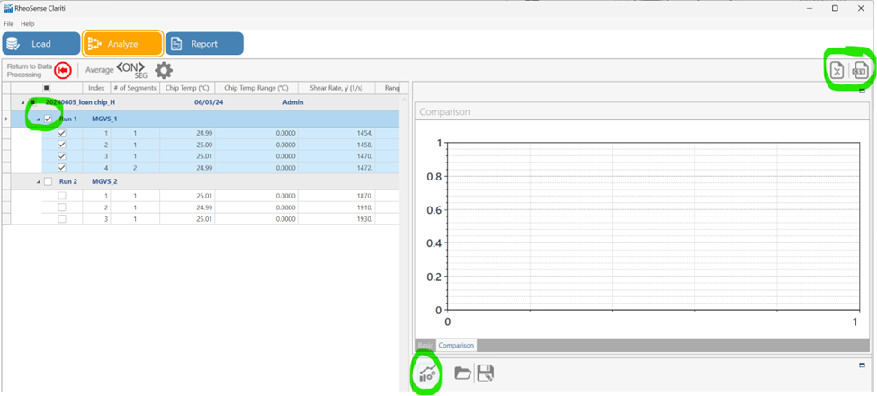Click chip temp 25.00 in Run 1
Viewport: 877px width, 396px height.
tap(187, 145)
